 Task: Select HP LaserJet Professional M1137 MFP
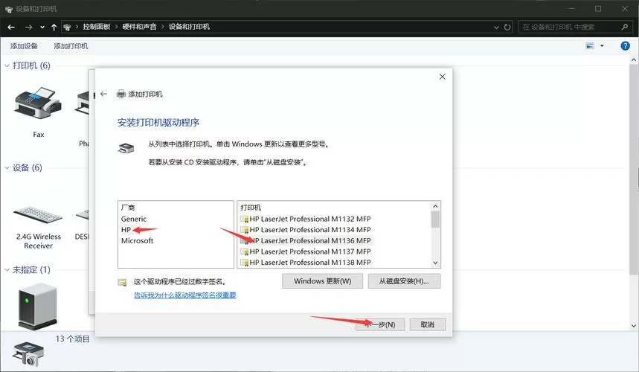point(306,251)
